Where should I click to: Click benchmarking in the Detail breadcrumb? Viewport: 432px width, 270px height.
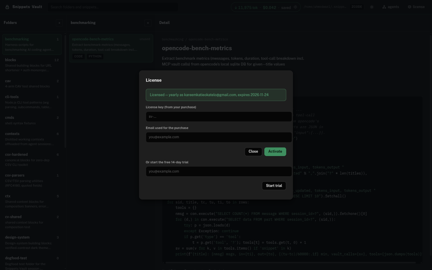(173, 39)
